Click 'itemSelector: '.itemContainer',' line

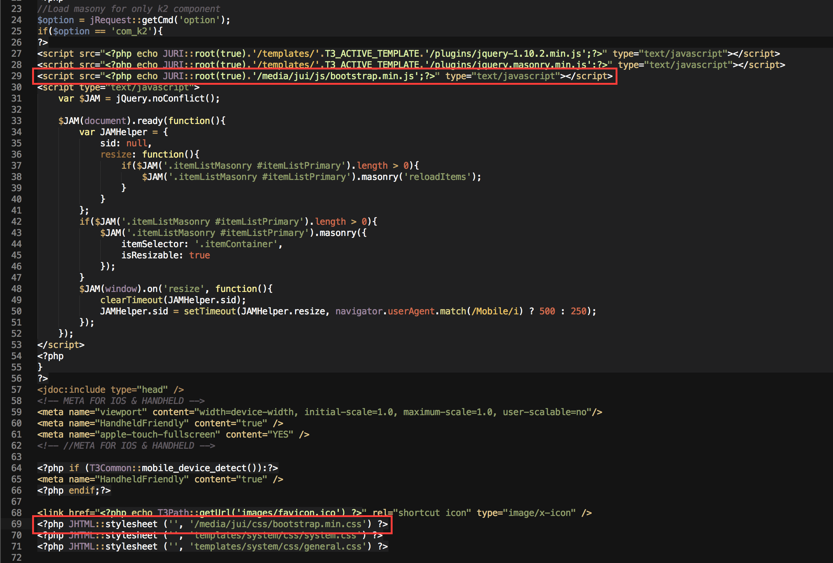click(202, 244)
